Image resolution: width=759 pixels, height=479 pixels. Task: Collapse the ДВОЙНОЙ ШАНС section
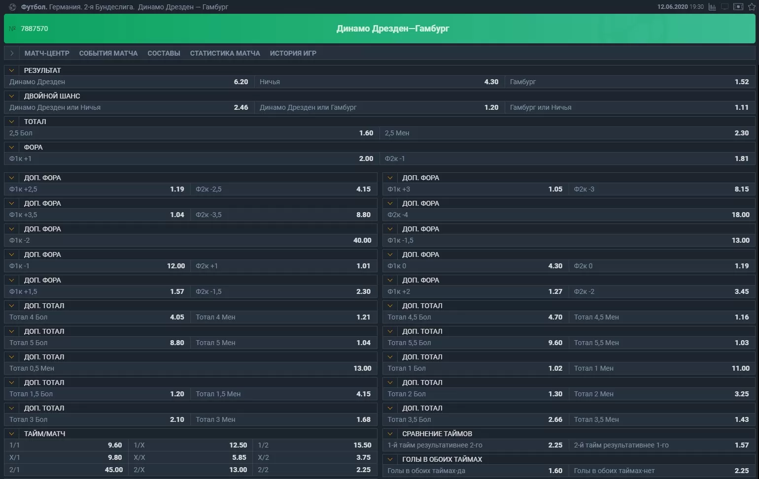(12, 96)
